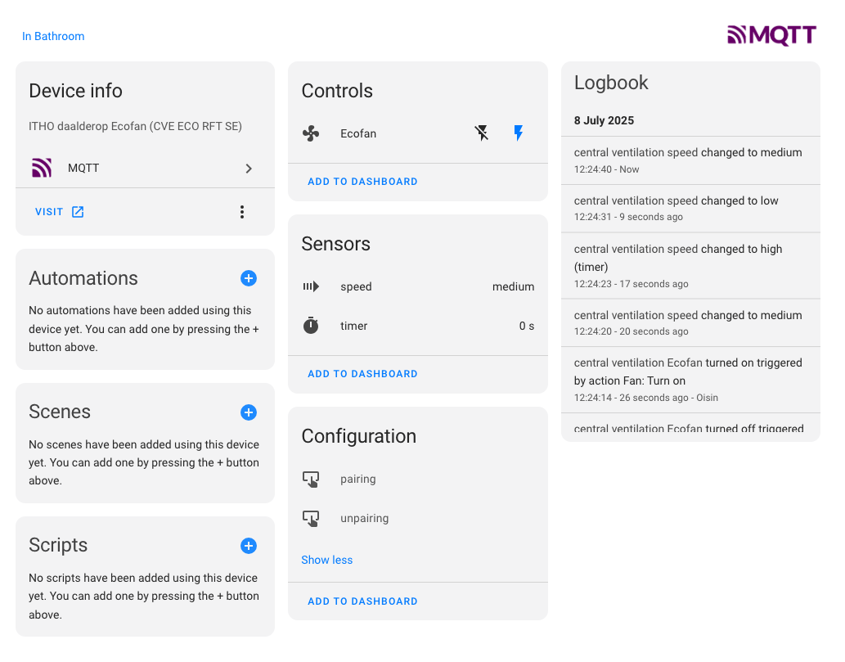Click the timer sensor stopwatch icon
The image size is (845, 662).
coord(311,326)
